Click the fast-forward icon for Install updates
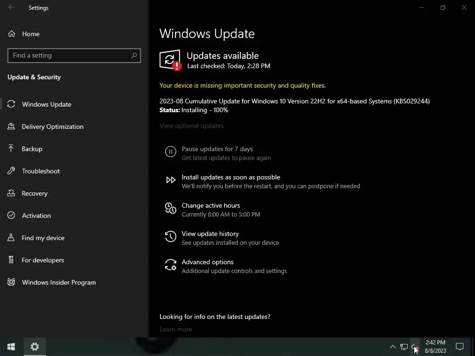 (x=171, y=180)
